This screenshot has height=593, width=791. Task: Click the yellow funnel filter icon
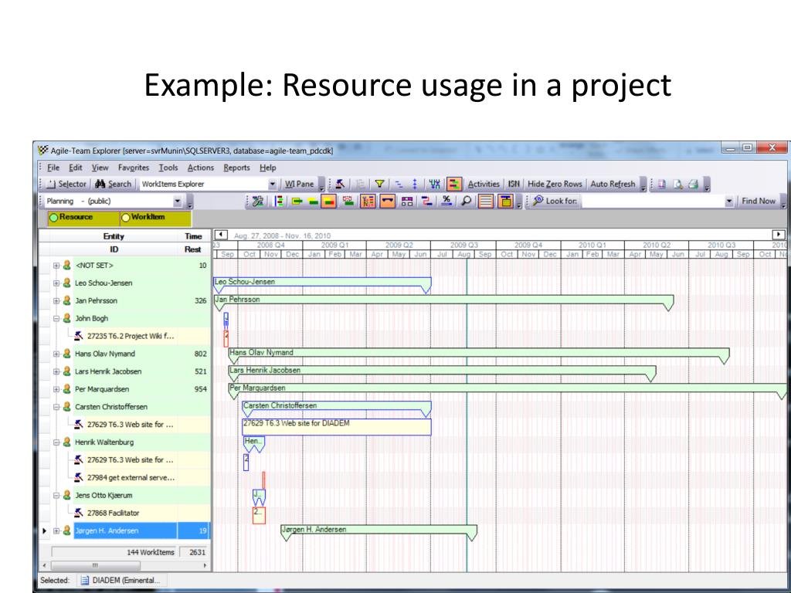[380, 184]
